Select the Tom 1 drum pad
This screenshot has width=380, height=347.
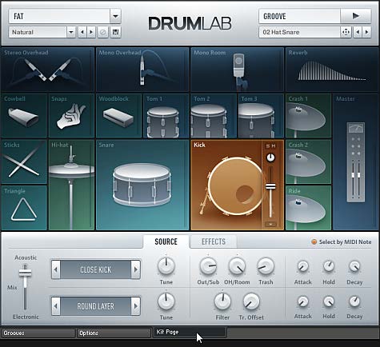(166, 116)
